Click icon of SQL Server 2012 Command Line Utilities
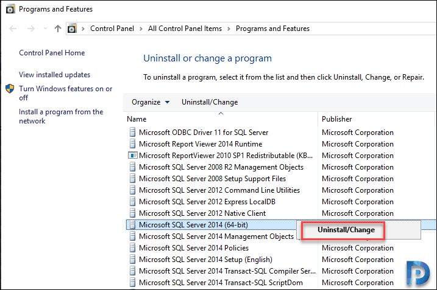 pos(133,190)
